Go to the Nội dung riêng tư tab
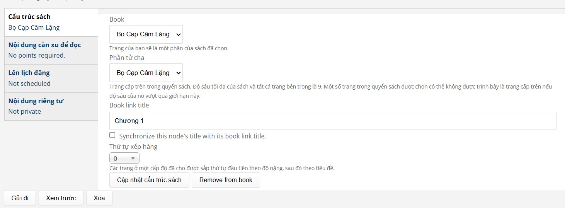Image resolution: width=565 pixels, height=208 pixels. (51, 106)
